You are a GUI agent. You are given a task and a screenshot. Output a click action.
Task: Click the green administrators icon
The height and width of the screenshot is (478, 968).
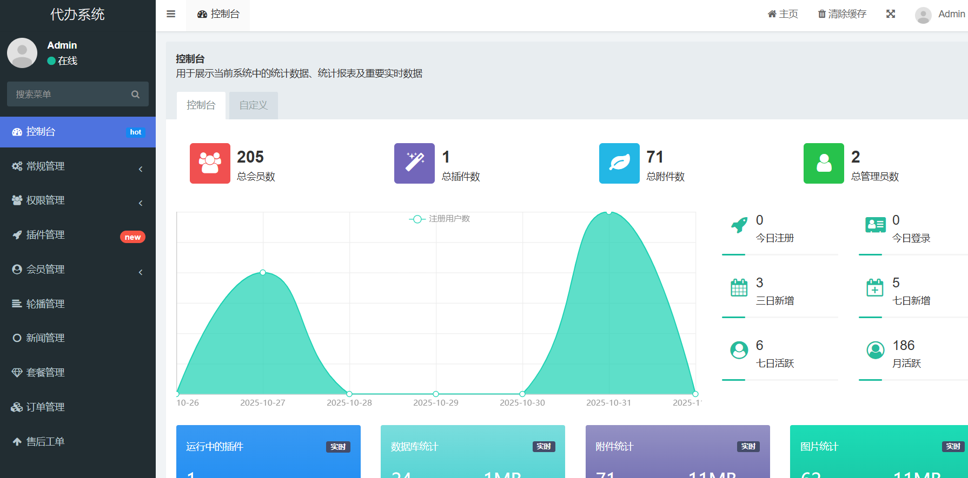coord(824,163)
